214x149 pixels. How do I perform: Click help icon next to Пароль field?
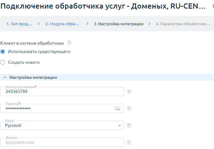(x=129, y=108)
